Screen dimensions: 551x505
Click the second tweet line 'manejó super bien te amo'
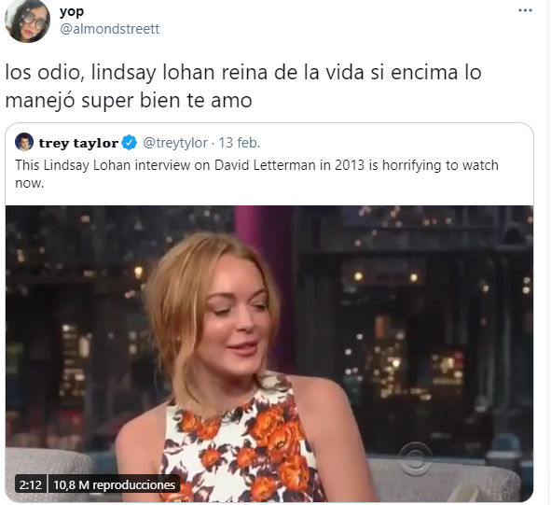click(x=129, y=101)
